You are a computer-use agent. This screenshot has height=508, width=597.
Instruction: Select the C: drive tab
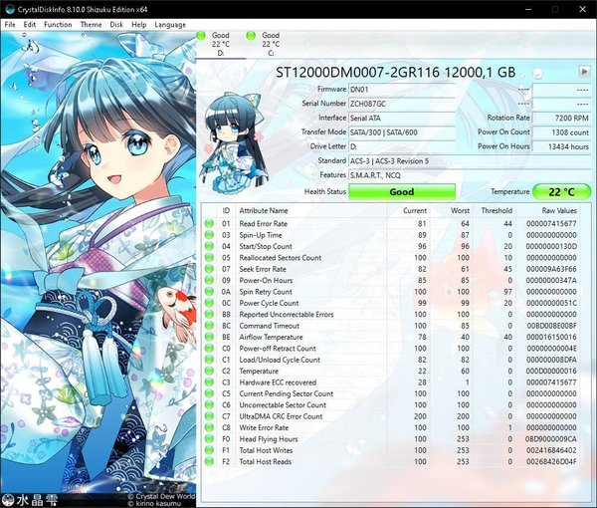271,44
